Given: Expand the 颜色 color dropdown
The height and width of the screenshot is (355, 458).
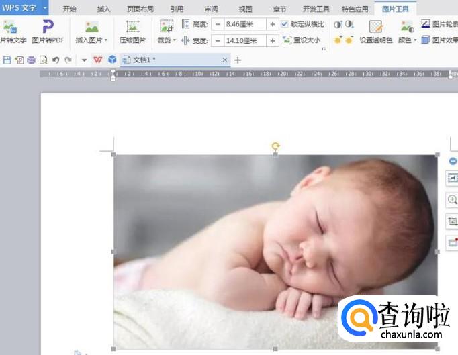Looking at the screenshot, I should point(415,40).
